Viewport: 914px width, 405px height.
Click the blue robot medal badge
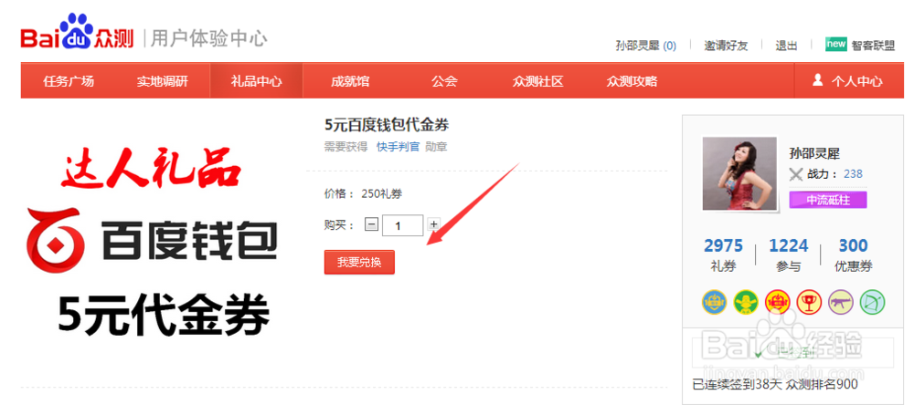(714, 302)
